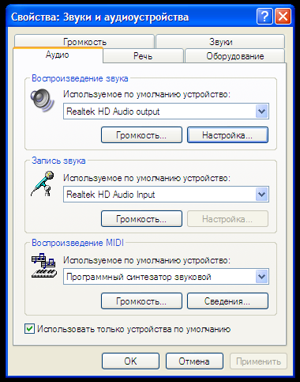The image size is (300, 382).
Task: Click the microphone icon in sound recording section
Action: coord(43,183)
